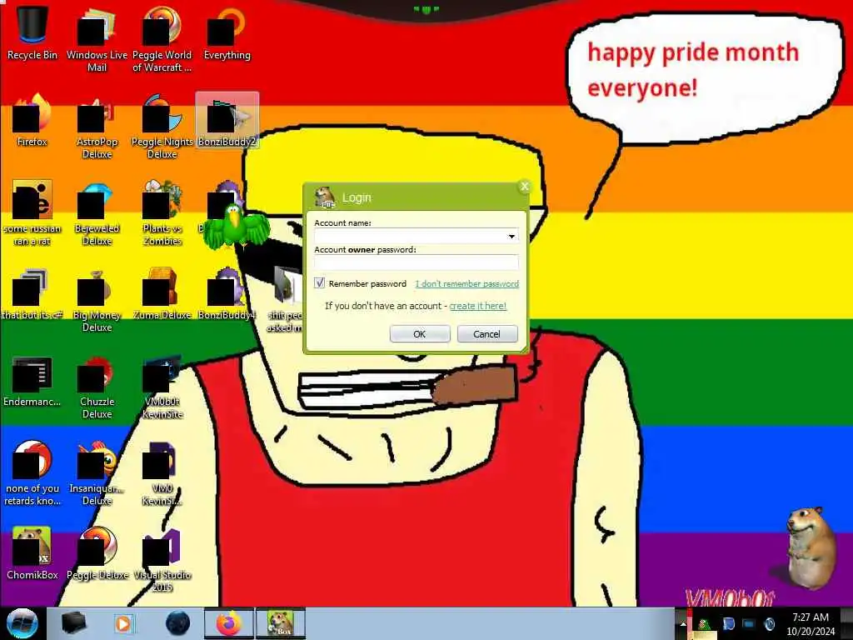
Task: Confirm login with the OK button
Action: pos(420,334)
